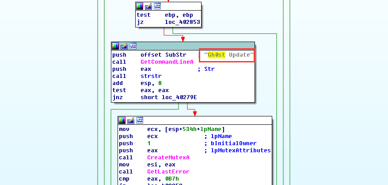Select the teal title bar of GetCommandLineA block
388x185 pixels.
tap(183, 46)
